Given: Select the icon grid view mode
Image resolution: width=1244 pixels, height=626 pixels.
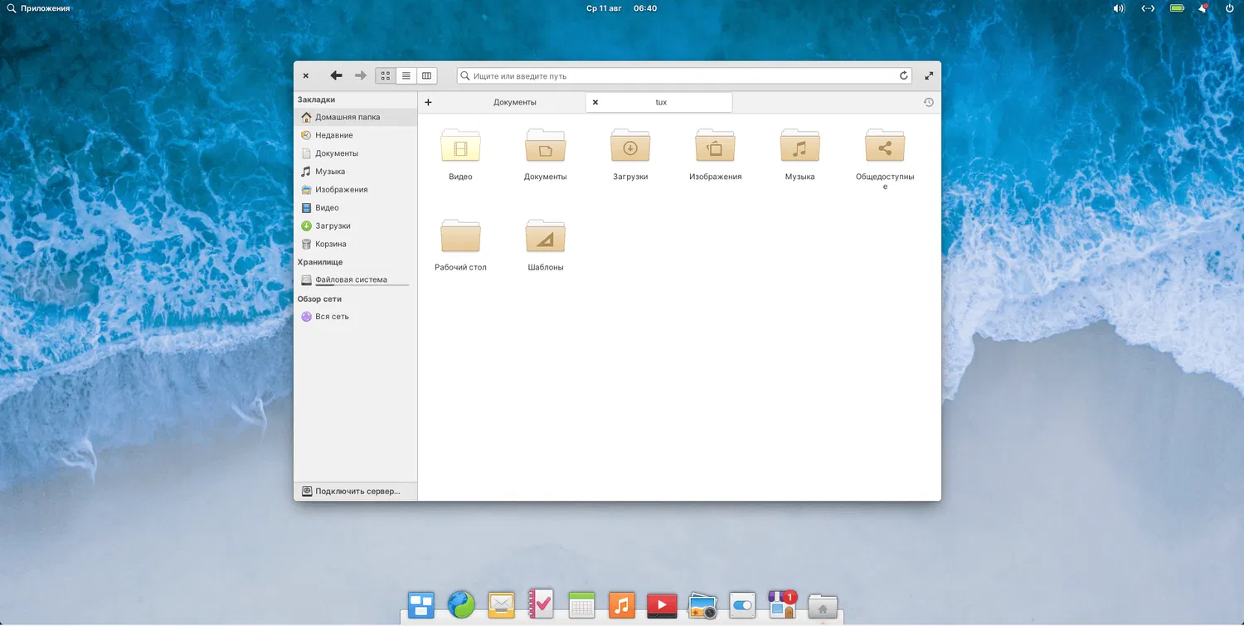Looking at the screenshot, I should tap(386, 75).
